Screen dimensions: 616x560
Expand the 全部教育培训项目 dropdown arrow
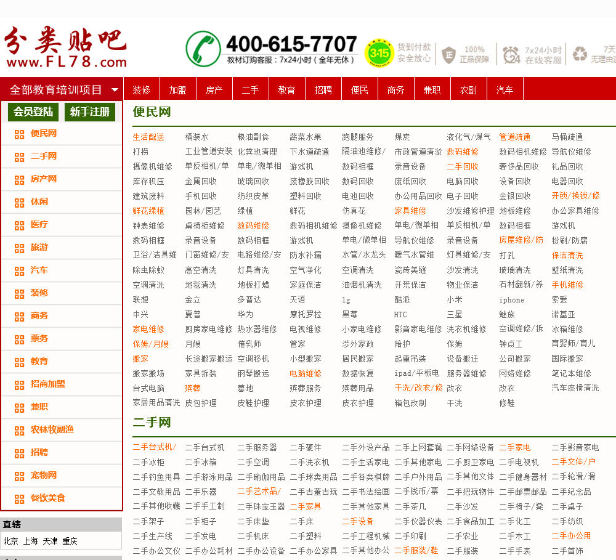point(115,90)
